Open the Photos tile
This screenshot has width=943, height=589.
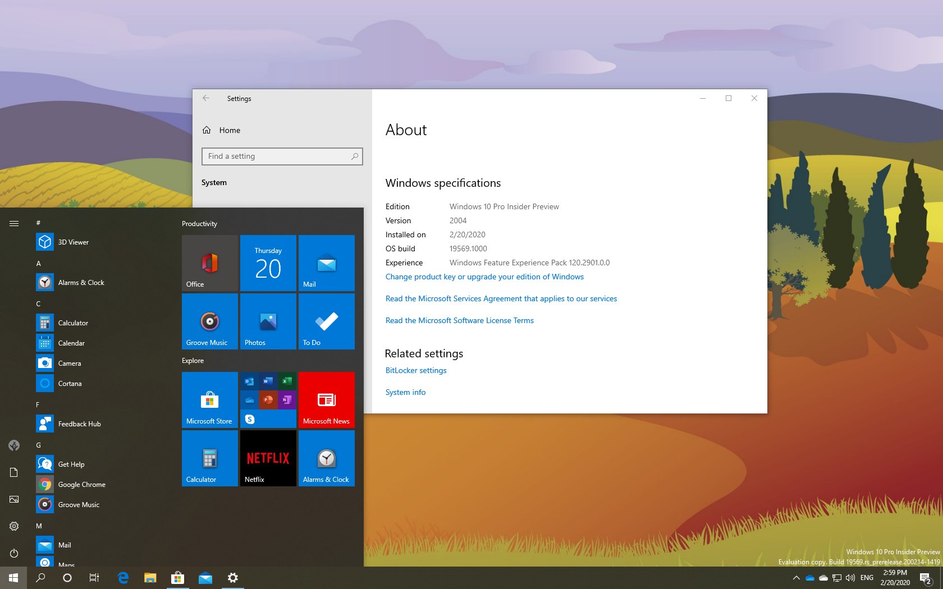[x=268, y=321]
